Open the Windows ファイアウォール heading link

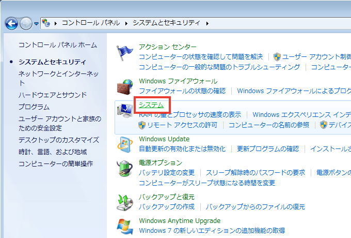pyautogui.click(x=178, y=81)
